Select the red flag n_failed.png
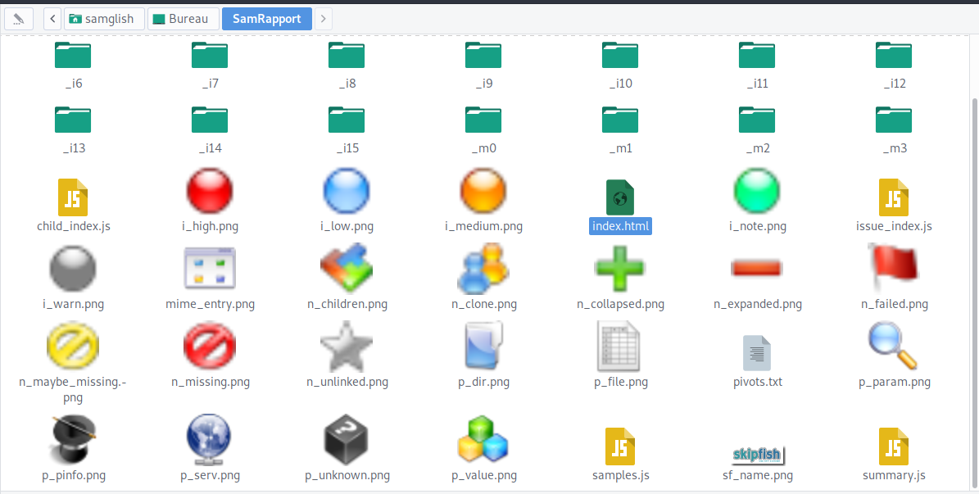 click(894, 270)
